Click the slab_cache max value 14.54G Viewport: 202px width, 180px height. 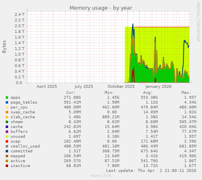click(x=189, y=117)
